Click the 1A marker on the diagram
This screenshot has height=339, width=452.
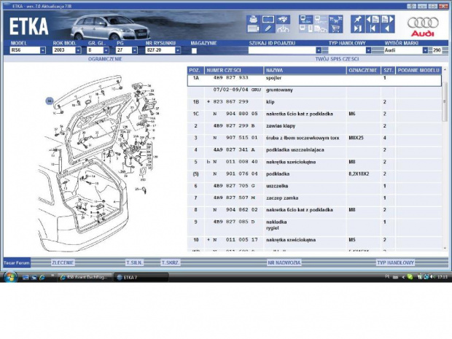(x=50, y=101)
